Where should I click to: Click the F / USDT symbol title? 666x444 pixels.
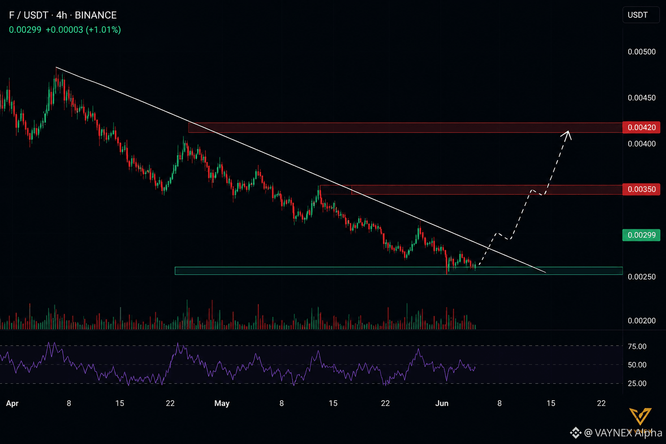(x=63, y=15)
